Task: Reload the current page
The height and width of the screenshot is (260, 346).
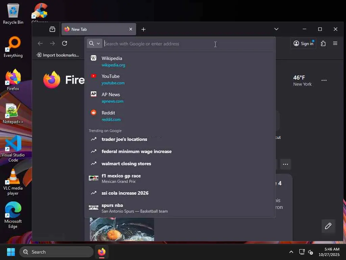Action: click(x=65, y=44)
